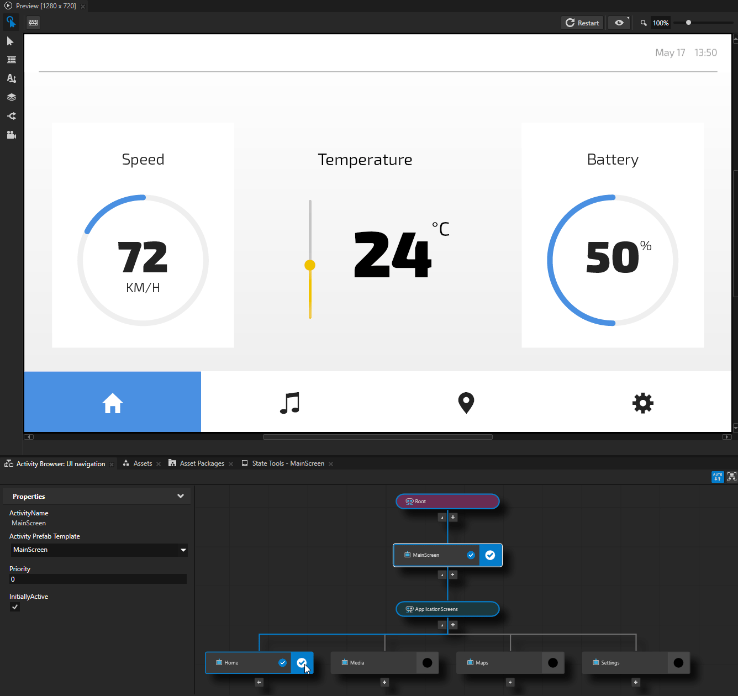Toggle the activation checkmark on the Home node

point(302,662)
